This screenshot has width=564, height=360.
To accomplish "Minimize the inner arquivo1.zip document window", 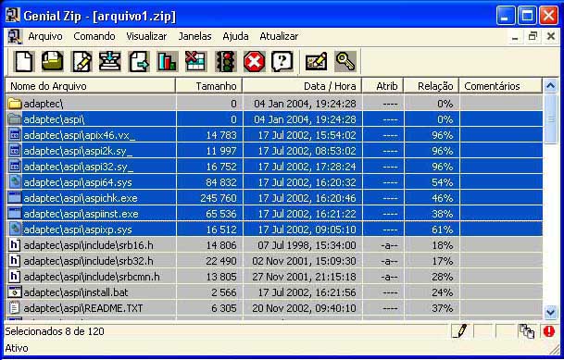I will (x=516, y=36).
